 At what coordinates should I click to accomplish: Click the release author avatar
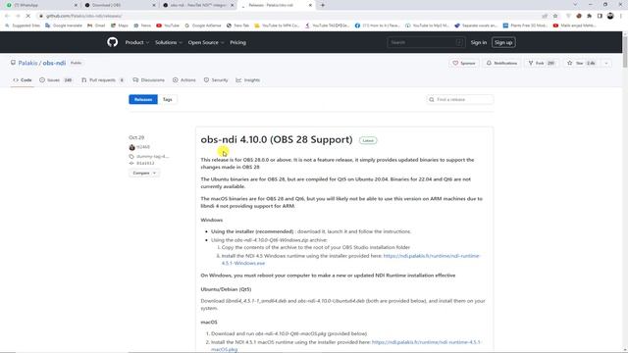131,147
